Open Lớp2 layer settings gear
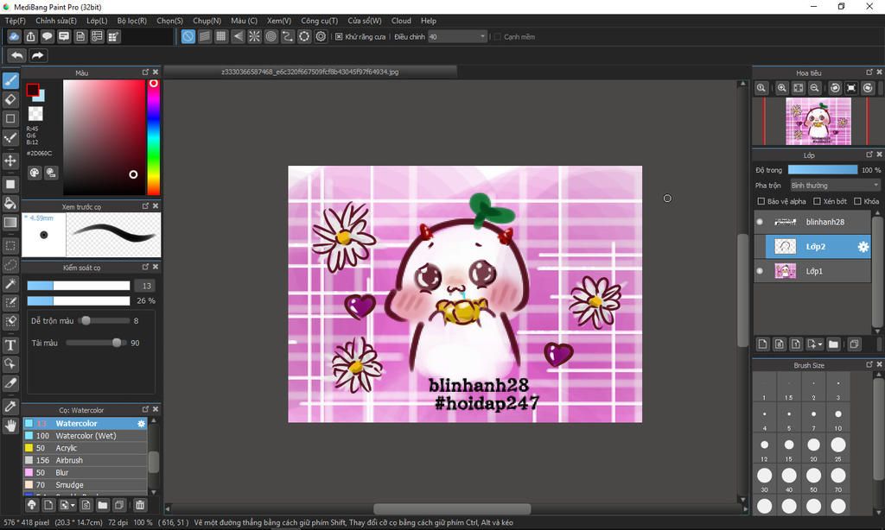Screen dimensions: 885x530 pyautogui.click(x=863, y=246)
